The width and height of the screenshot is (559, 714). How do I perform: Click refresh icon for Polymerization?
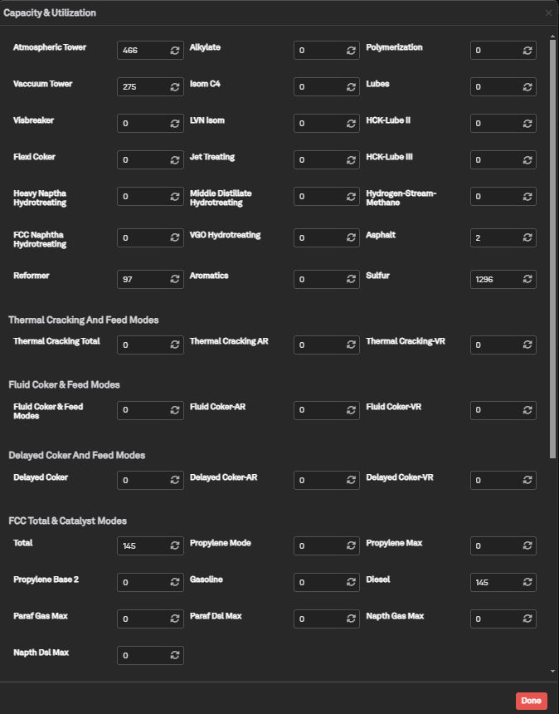527,51
